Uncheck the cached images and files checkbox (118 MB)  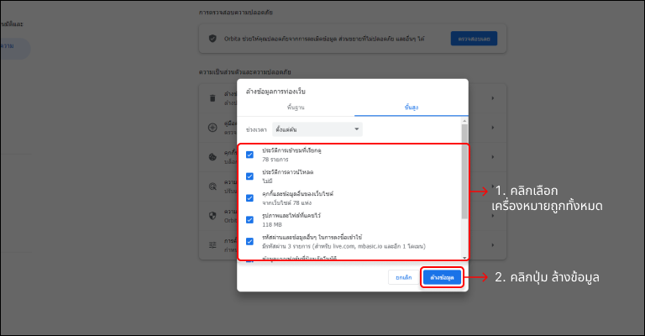pyautogui.click(x=249, y=219)
